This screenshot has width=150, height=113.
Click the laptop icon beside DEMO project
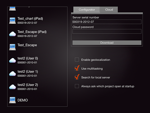tap(12, 100)
